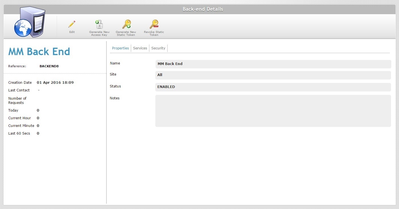Click the Back-end Details title bar text
399x209 pixels.
tap(203, 9)
